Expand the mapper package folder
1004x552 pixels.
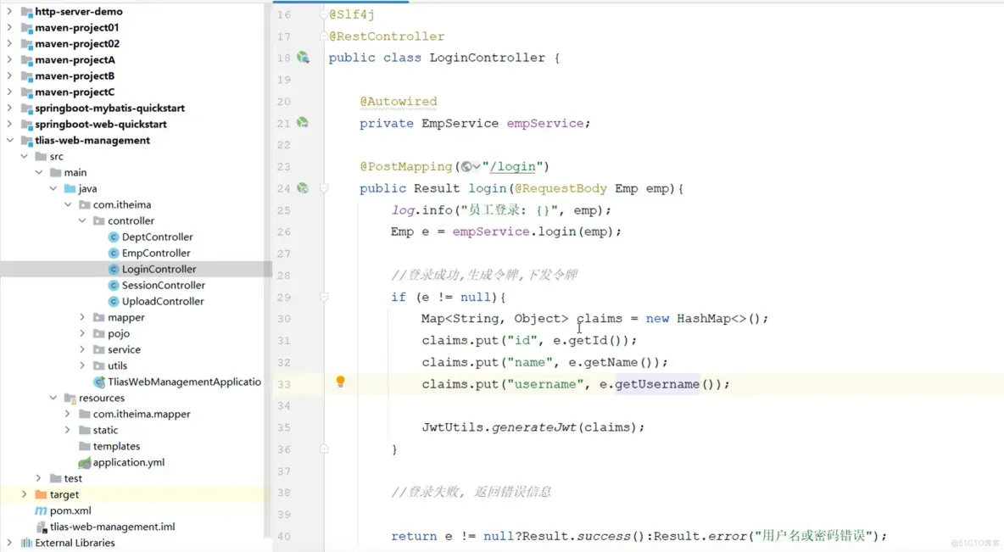[x=82, y=317]
